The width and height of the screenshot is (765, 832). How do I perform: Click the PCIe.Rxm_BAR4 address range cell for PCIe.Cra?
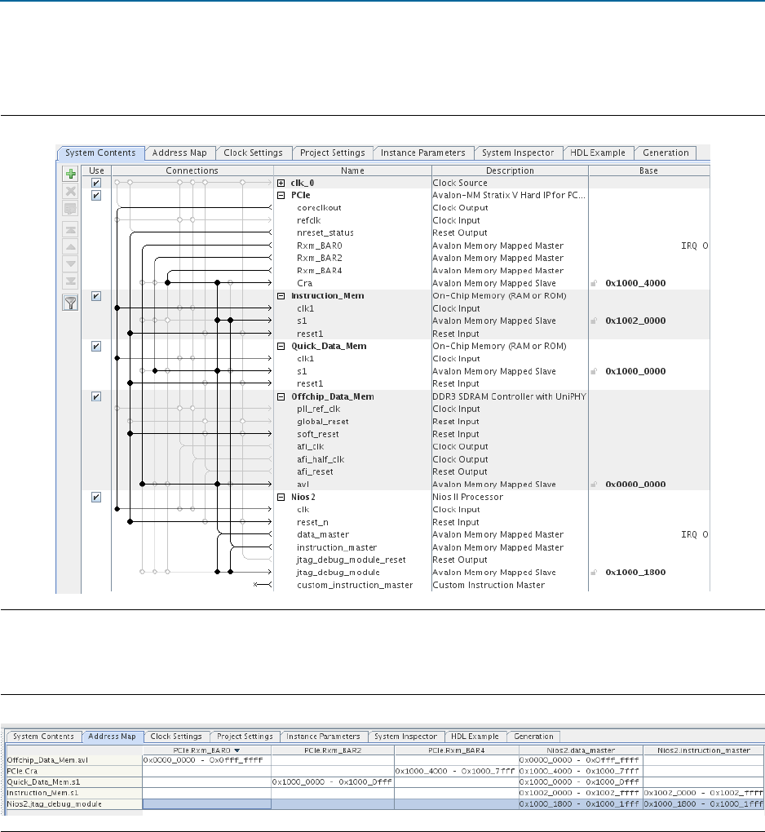(456, 772)
